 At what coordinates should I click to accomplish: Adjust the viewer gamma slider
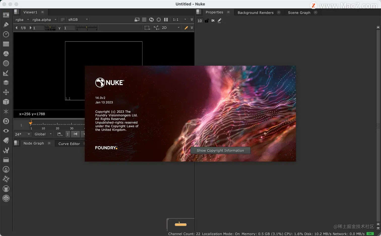(87, 27)
